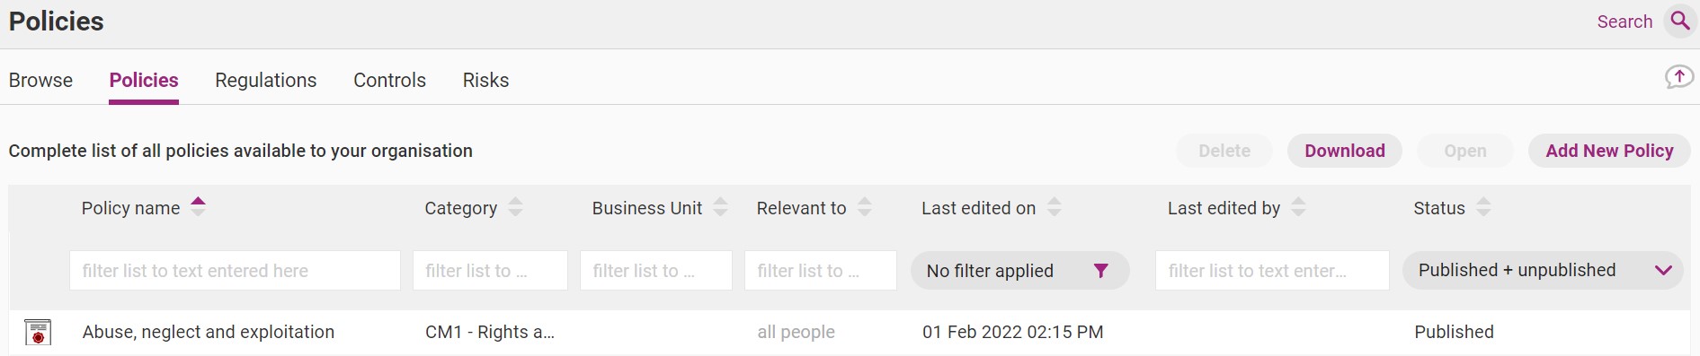Focus the Policy name filter field
The width and height of the screenshot is (1700, 356).
click(235, 271)
